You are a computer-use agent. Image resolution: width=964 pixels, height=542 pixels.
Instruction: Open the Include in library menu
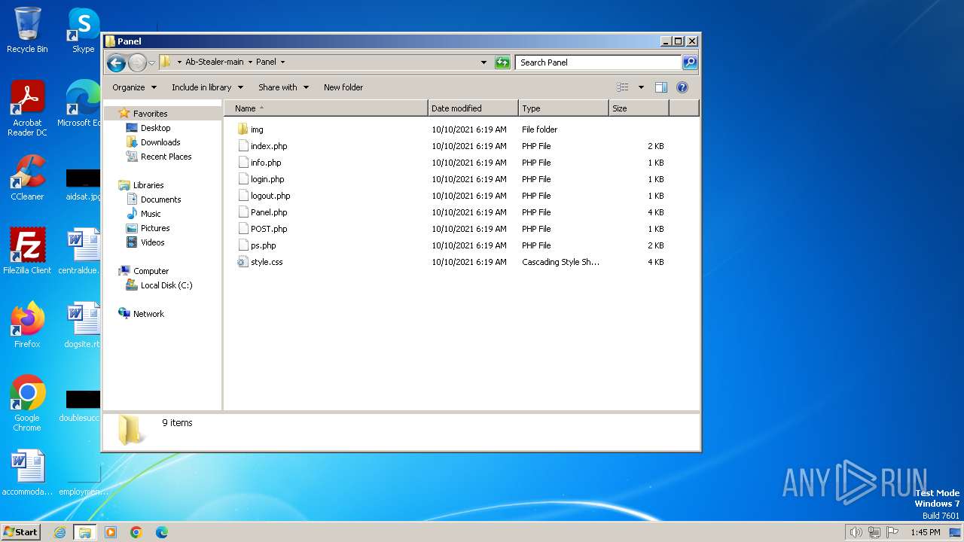click(x=207, y=87)
